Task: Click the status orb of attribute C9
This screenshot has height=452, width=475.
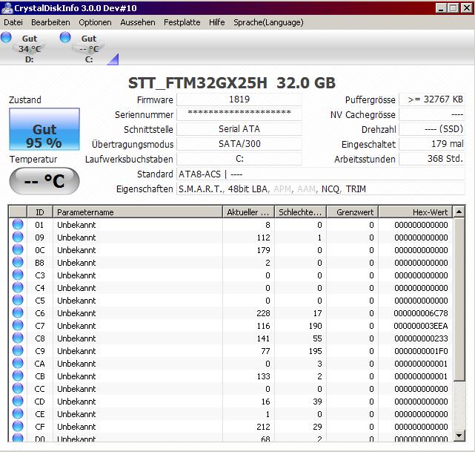Action: (18, 350)
